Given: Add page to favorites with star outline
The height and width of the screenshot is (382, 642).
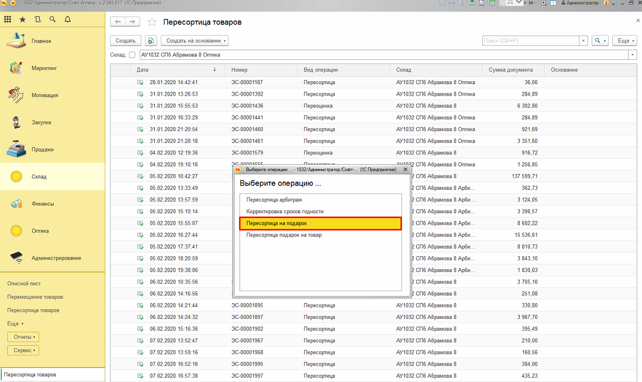Looking at the screenshot, I should [x=152, y=22].
